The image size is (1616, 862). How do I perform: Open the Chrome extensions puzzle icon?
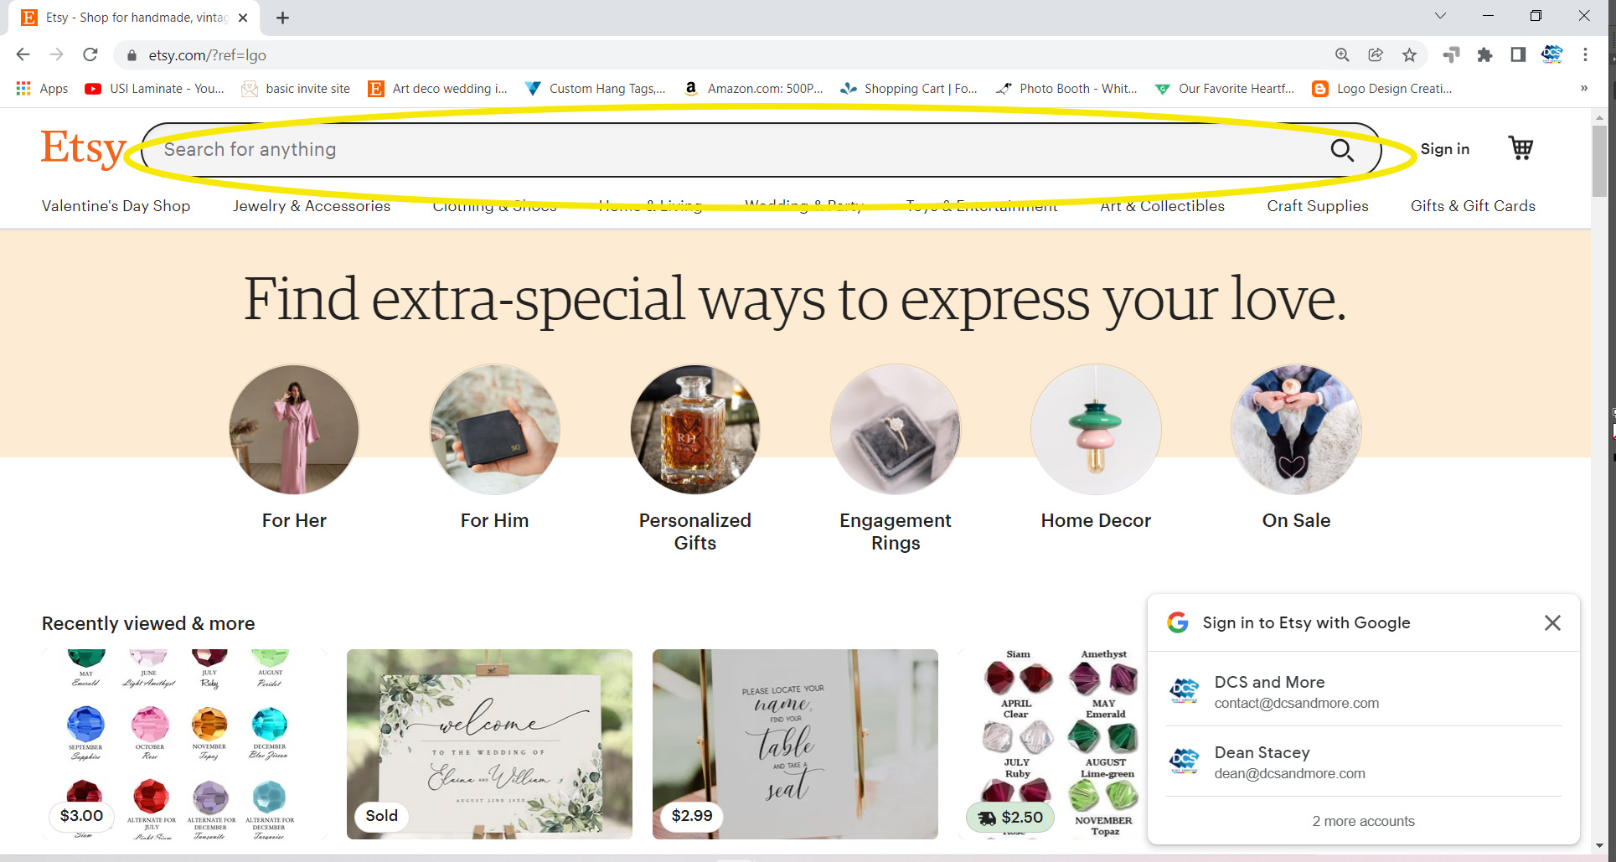tap(1484, 55)
